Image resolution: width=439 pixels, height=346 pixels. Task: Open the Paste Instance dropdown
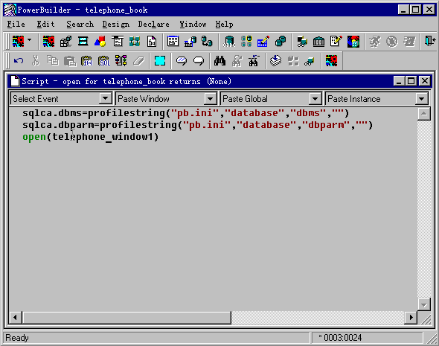pyautogui.click(x=421, y=98)
